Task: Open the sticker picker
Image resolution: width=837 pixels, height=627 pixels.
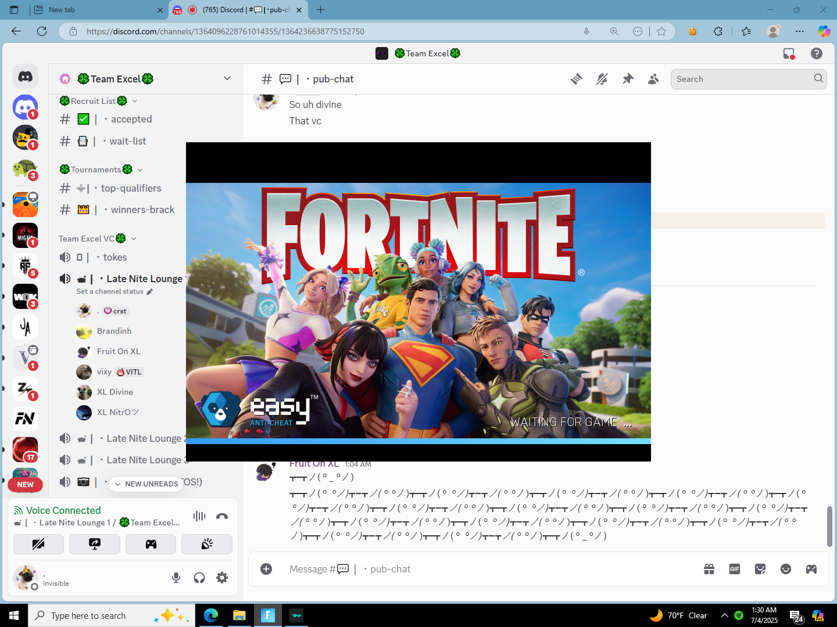Action: [760, 569]
